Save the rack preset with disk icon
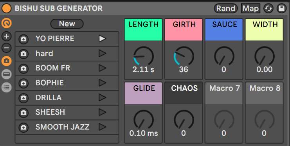The image size is (290, 146). tap(281, 9)
